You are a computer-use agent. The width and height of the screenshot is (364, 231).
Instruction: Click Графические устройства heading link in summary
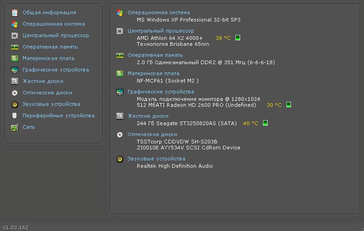[161, 92]
